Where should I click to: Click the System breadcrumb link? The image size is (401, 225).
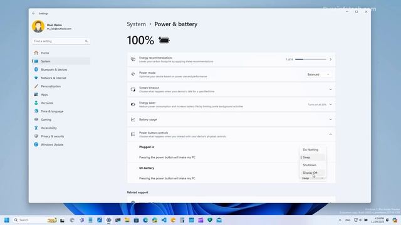tap(136, 24)
